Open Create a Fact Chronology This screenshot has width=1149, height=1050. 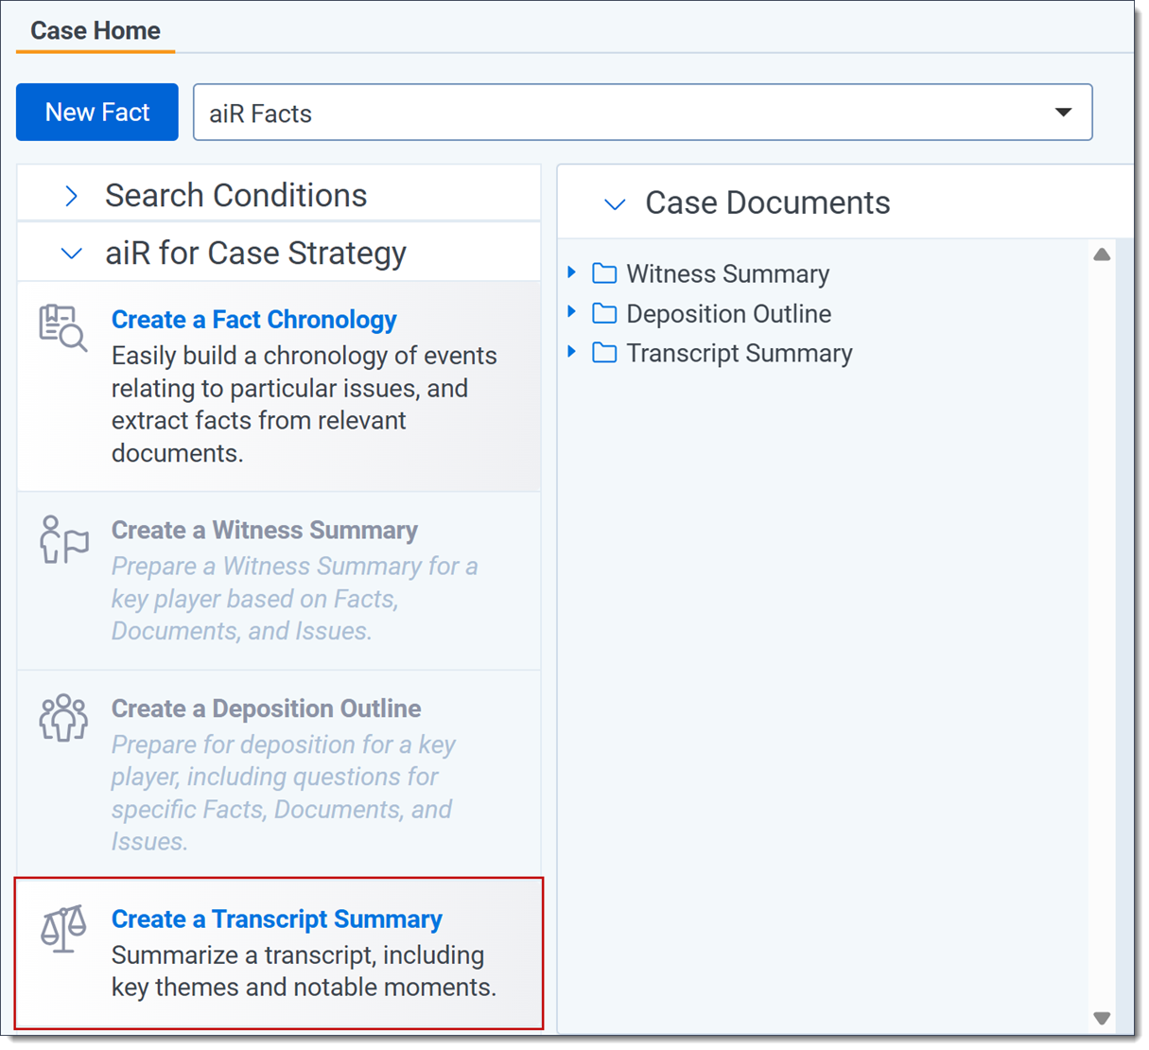point(253,320)
